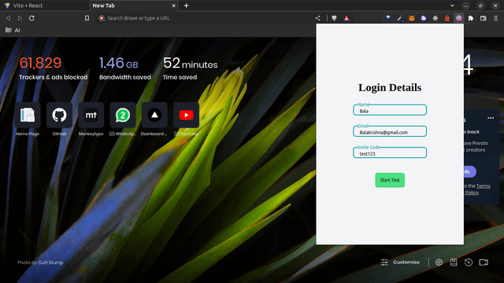Click the bookmark icon beside address bar

point(87,18)
